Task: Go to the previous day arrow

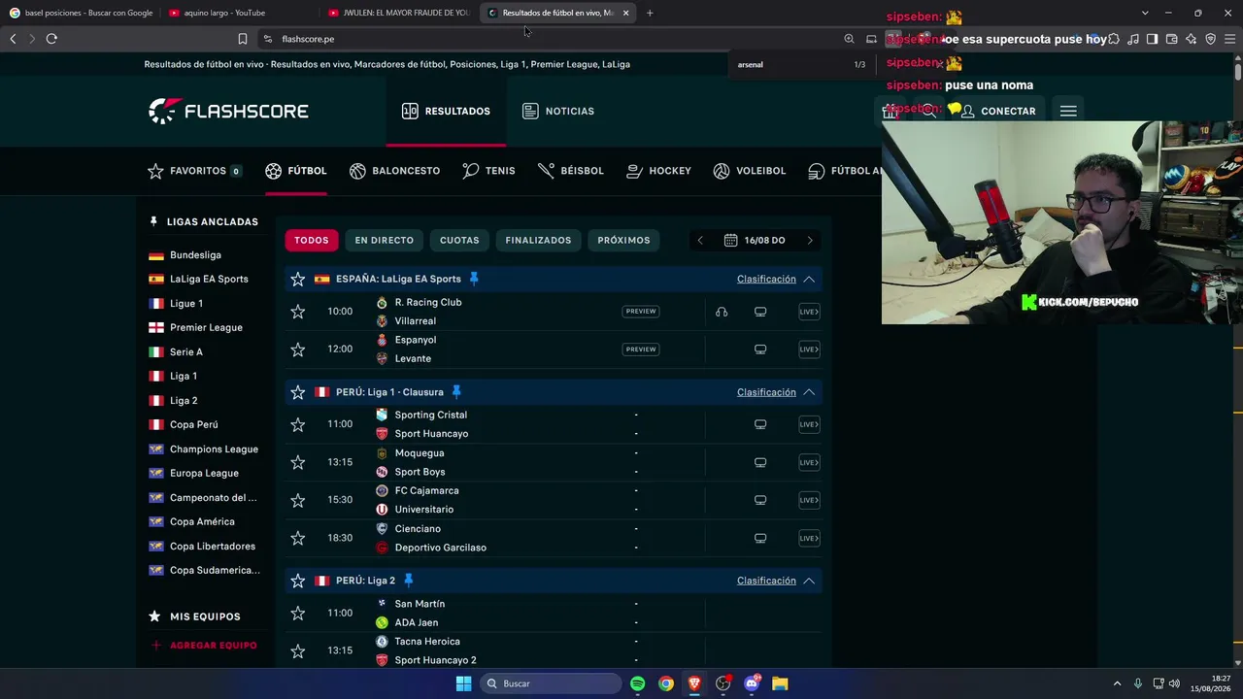Action: 700,240
